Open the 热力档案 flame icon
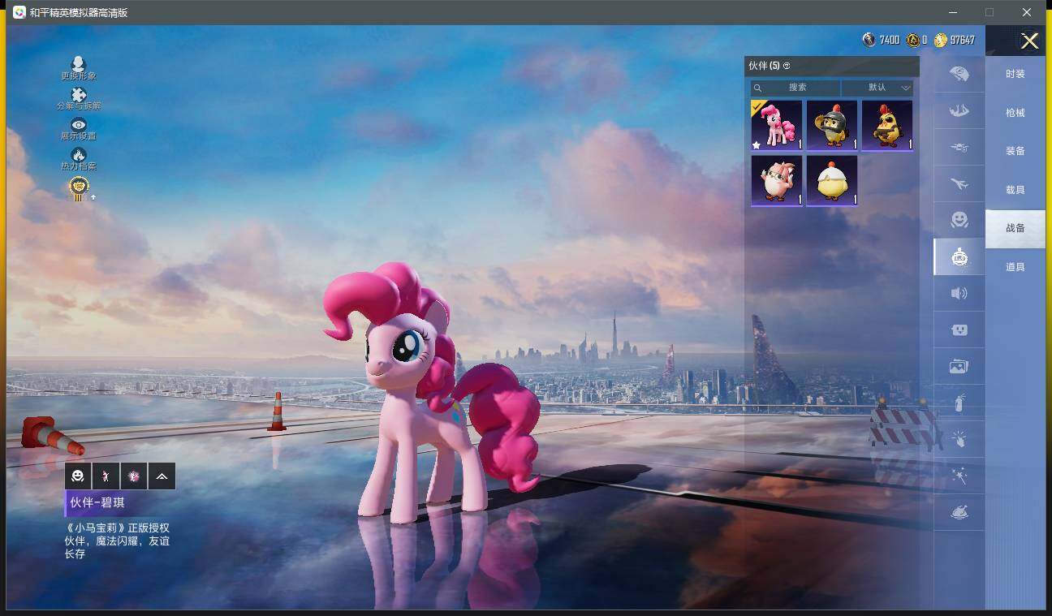The image size is (1052, 616). pos(79,159)
